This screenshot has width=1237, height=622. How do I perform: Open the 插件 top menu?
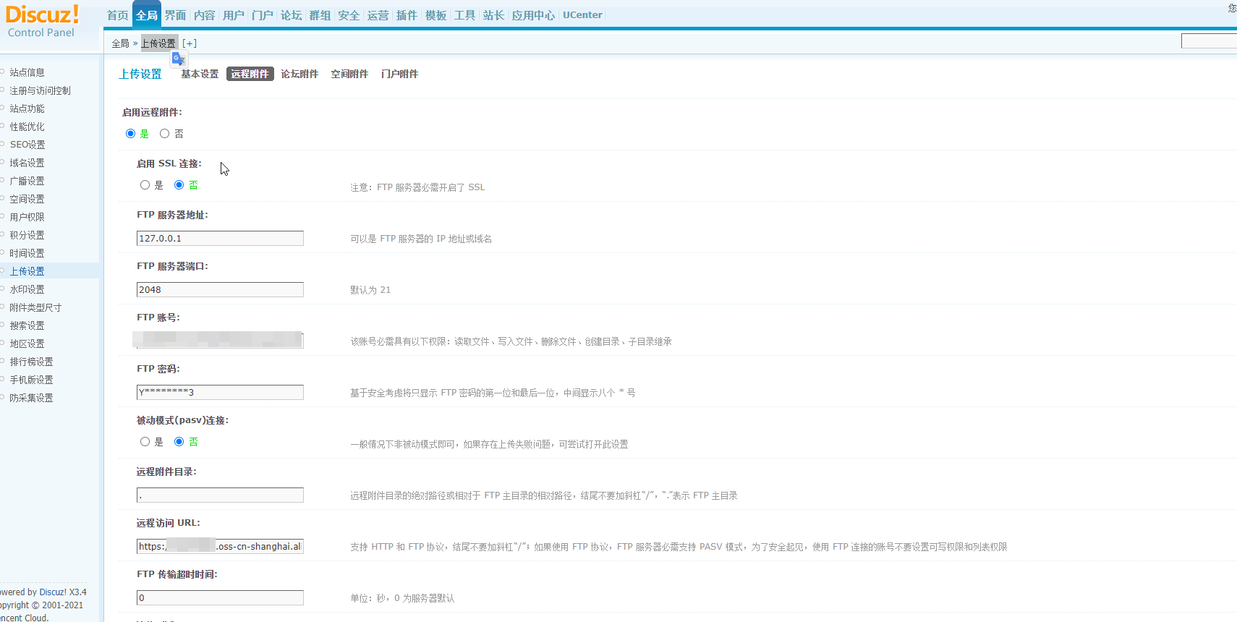pyautogui.click(x=407, y=15)
